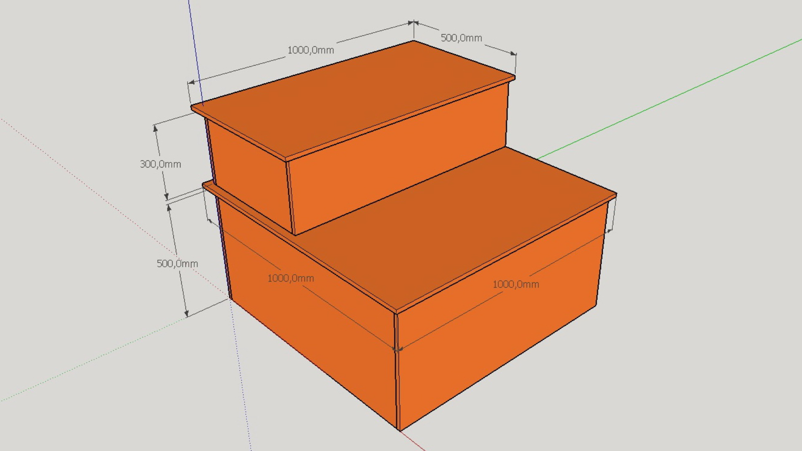Select the 300,0mm height dimension label

click(x=160, y=164)
